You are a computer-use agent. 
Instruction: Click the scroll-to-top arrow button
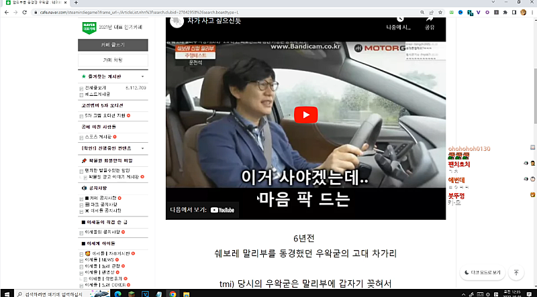(x=516, y=273)
